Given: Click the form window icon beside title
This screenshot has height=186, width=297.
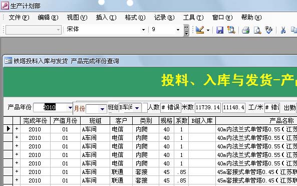Looking at the screenshot, I should [x=8, y=61].
